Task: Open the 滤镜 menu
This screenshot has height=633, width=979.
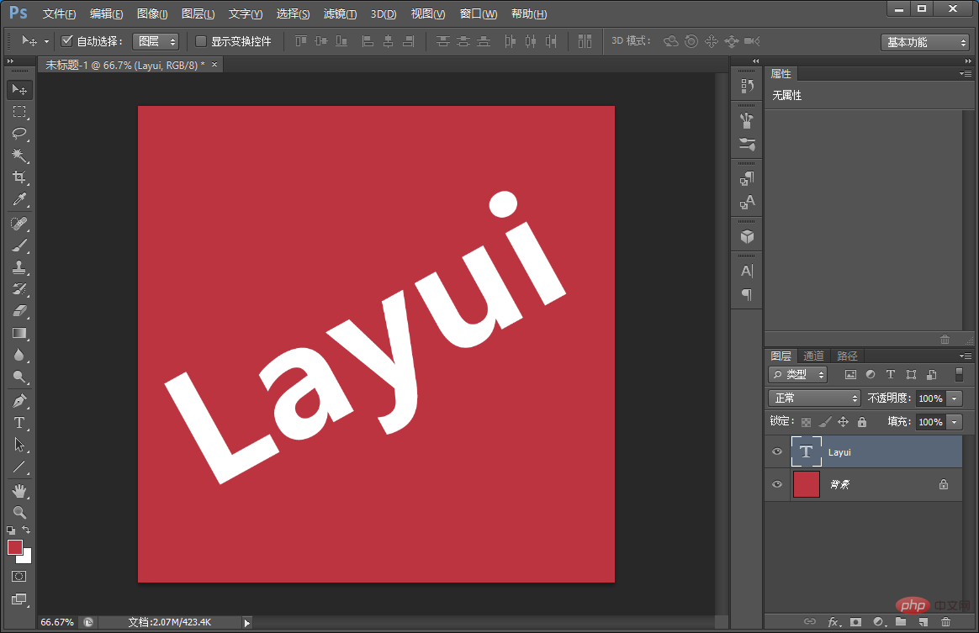Action: pos(341,13)
